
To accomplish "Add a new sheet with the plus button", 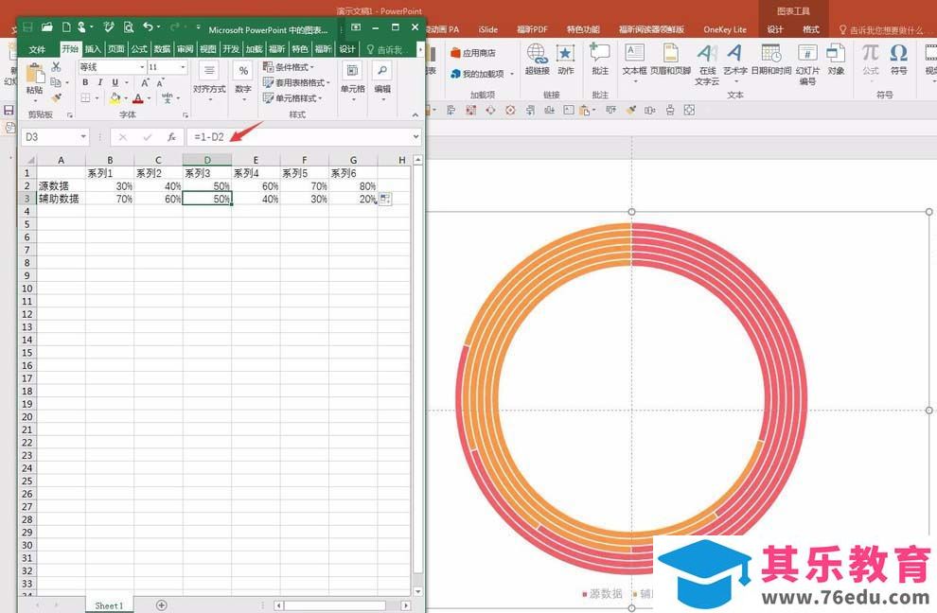I will pyautogui.click(x=161, y=605).
